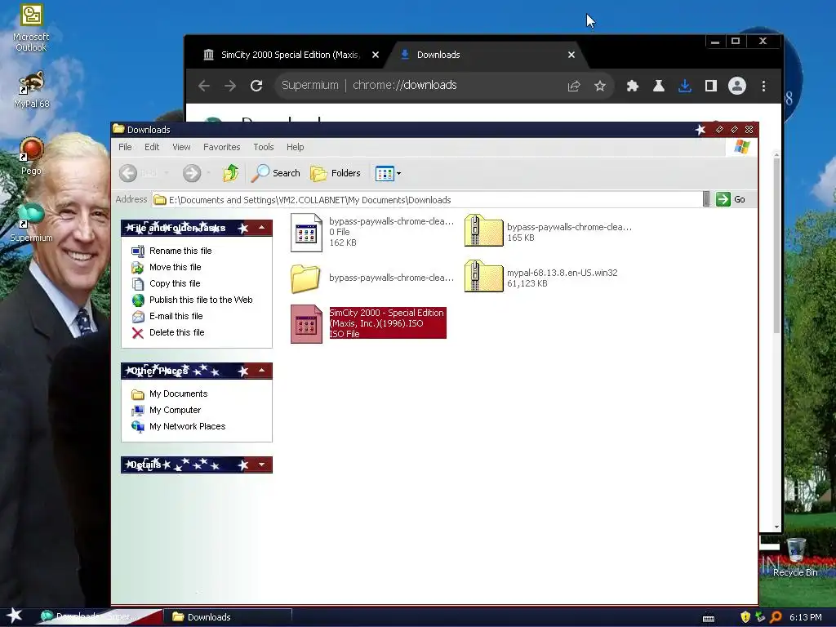
Task: Launch MyPal 68 desktop shortcut
Action: [32, 90]
